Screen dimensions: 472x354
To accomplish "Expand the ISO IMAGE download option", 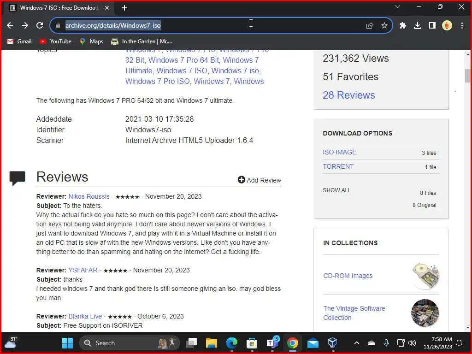I will 339,152.
